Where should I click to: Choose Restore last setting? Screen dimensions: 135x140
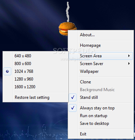pos(35,97)
